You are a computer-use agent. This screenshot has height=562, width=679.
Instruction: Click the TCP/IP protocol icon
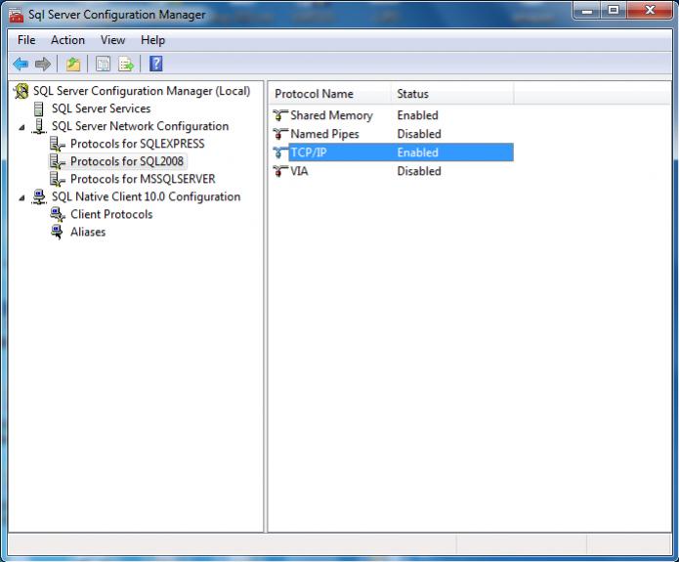pos(280,152)
